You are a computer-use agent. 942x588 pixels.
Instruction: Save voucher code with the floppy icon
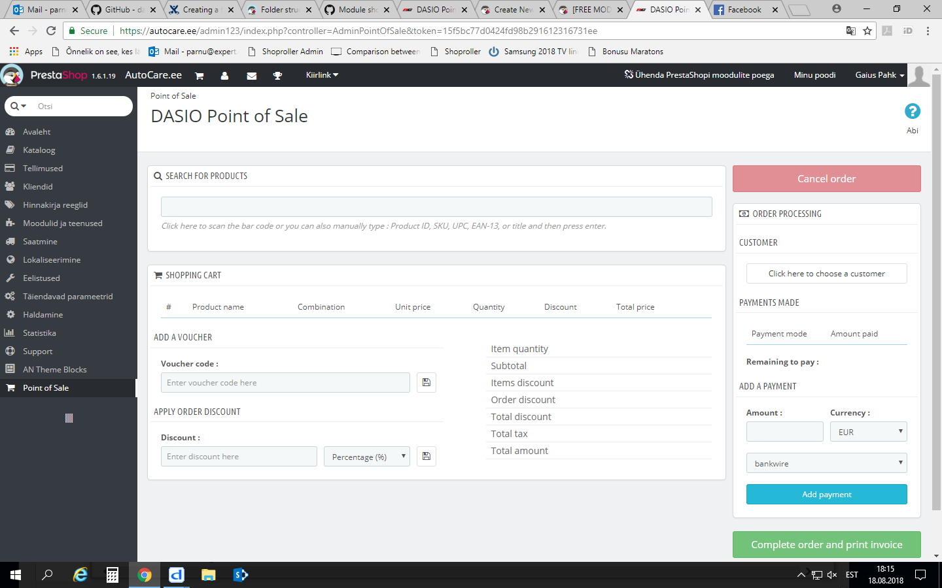pyautogui.click(x=427, y=382)
